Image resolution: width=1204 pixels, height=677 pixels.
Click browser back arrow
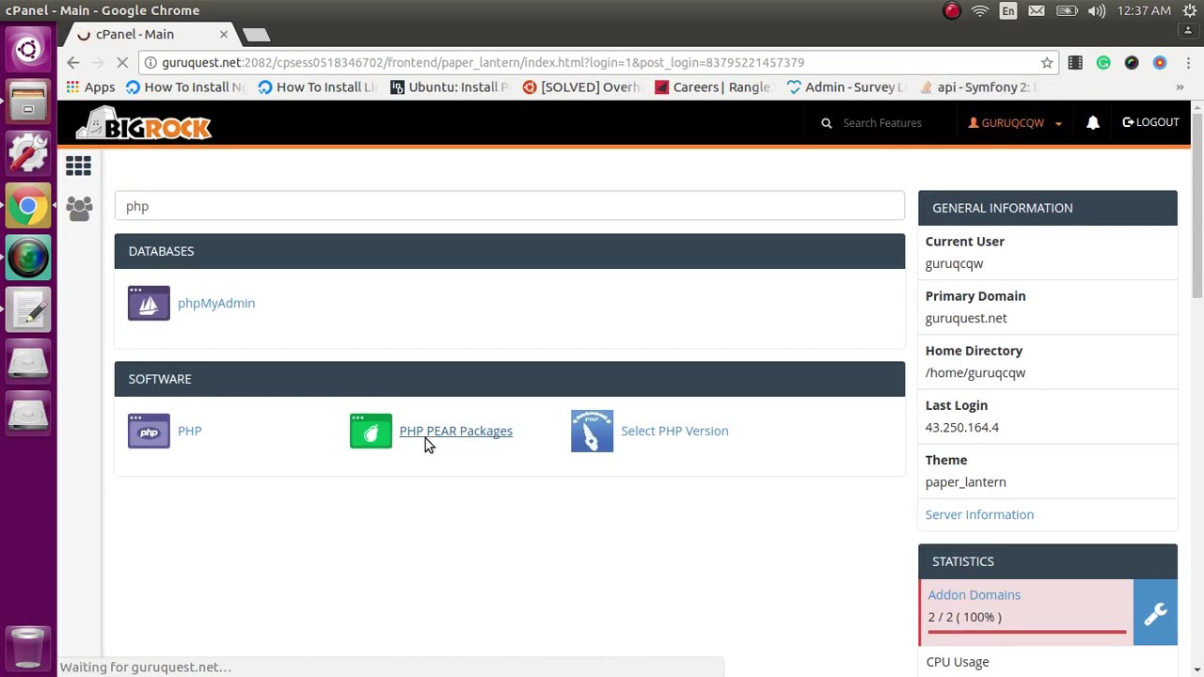tap(73, 62)
